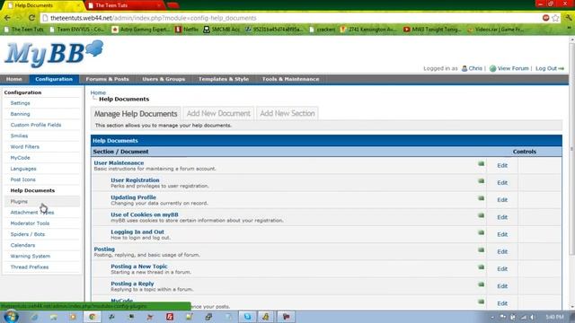Image resolution: width=575 pixels, height=323 pixels.
Task: Click the green icon in Posting a New Topic row
Action: [482, 267]
